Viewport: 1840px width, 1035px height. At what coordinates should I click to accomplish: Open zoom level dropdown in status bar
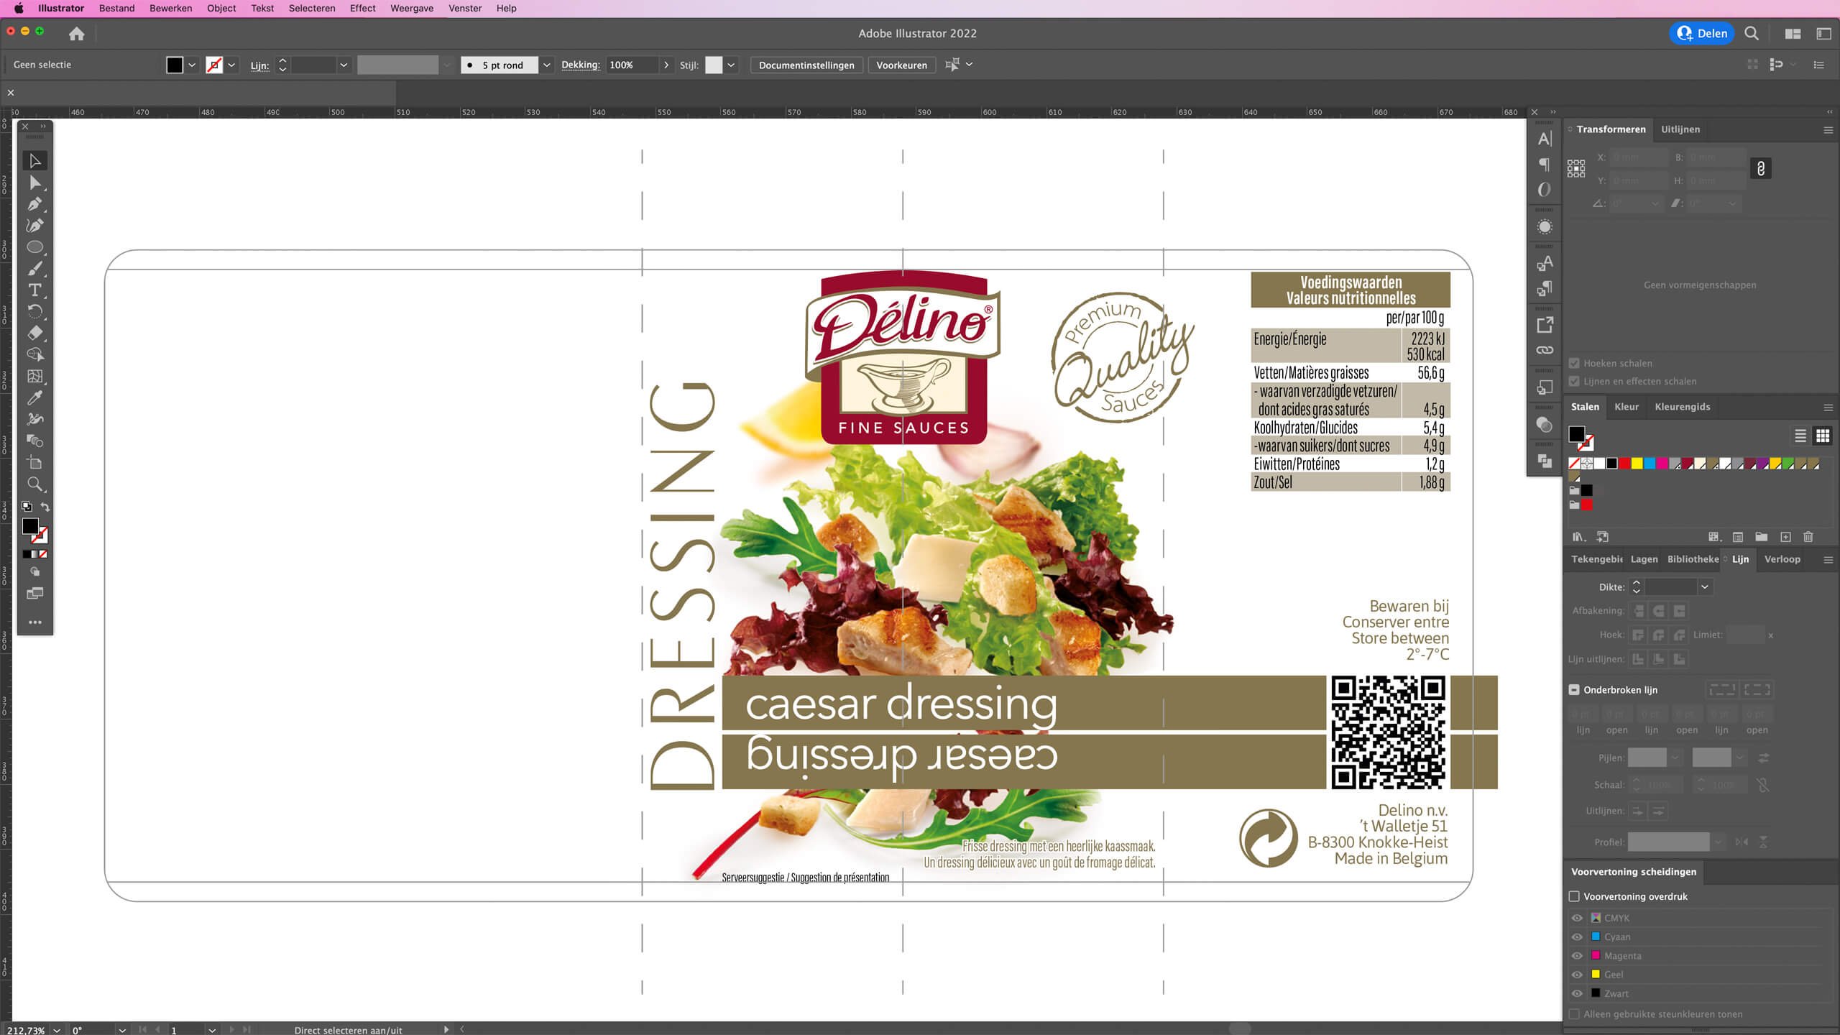(57, 1030)
